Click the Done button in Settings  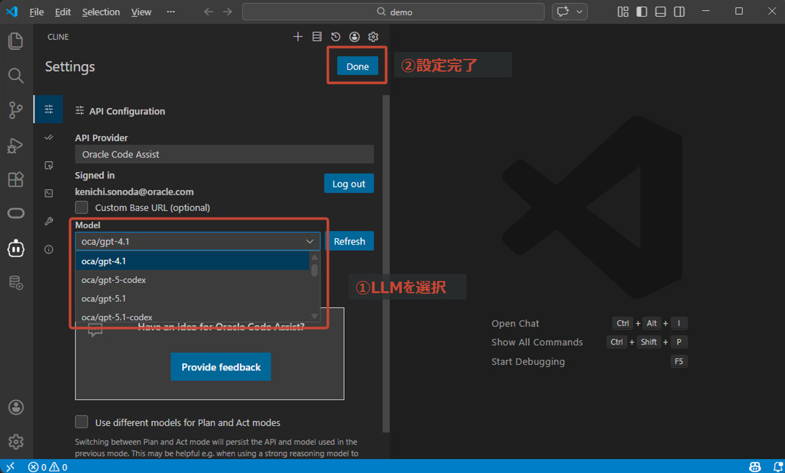tap(358, 67)
